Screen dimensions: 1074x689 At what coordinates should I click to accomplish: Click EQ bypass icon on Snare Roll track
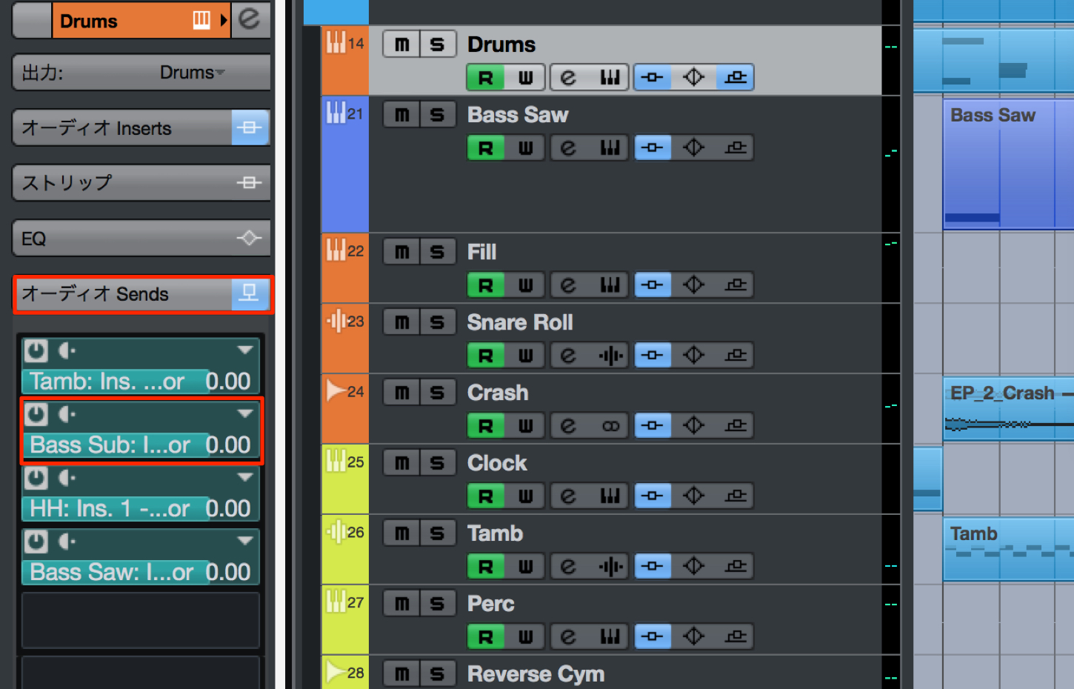click(693, 355)
